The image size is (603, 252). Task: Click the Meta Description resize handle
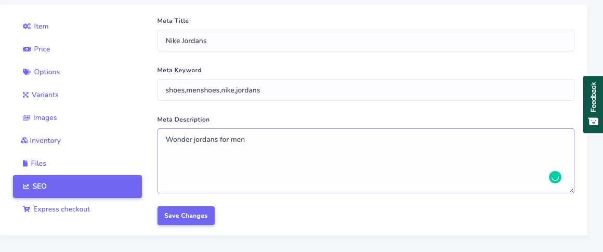pyautogui.click(x=571, y=190)
